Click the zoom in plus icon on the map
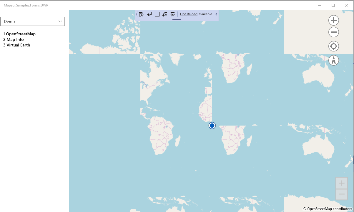354x212 pixels. pos(333,20)
